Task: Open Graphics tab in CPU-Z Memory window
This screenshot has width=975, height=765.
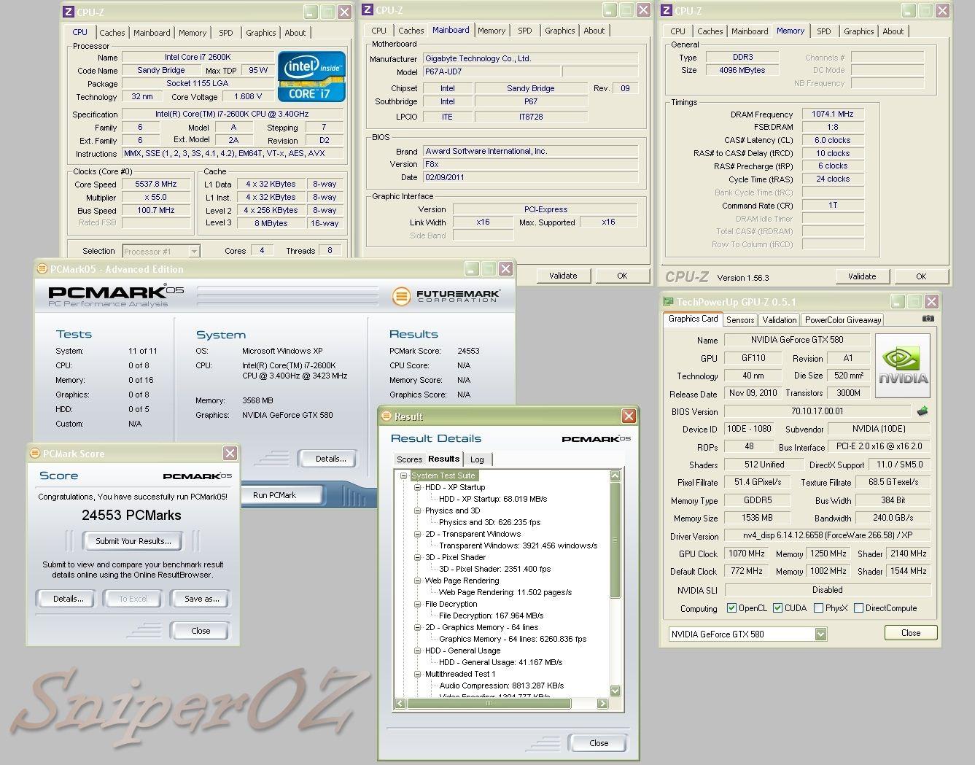Action: click(x=858, y=31)
